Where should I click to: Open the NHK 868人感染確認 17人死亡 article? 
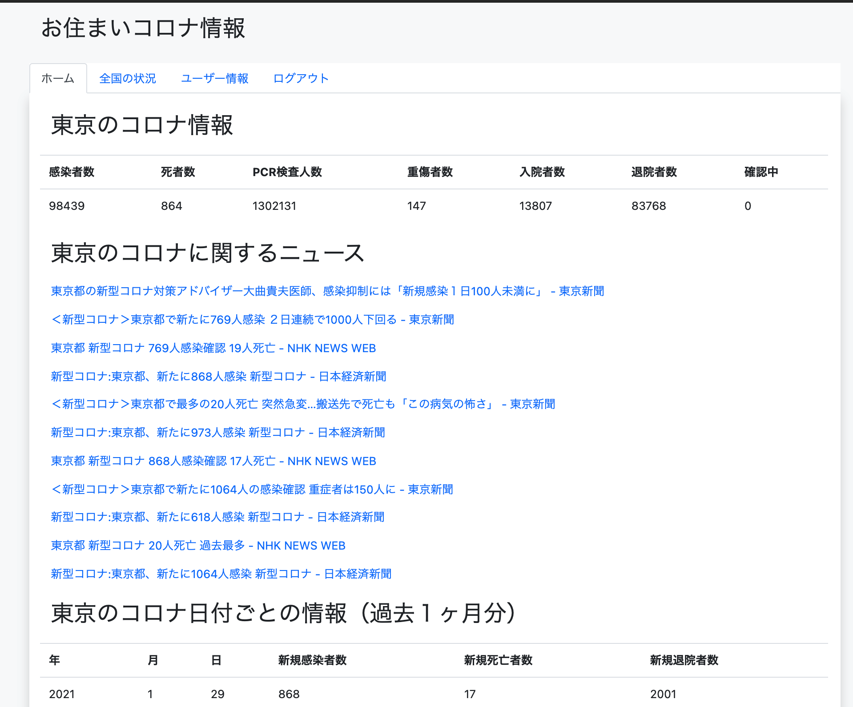[x=213, y=461]
